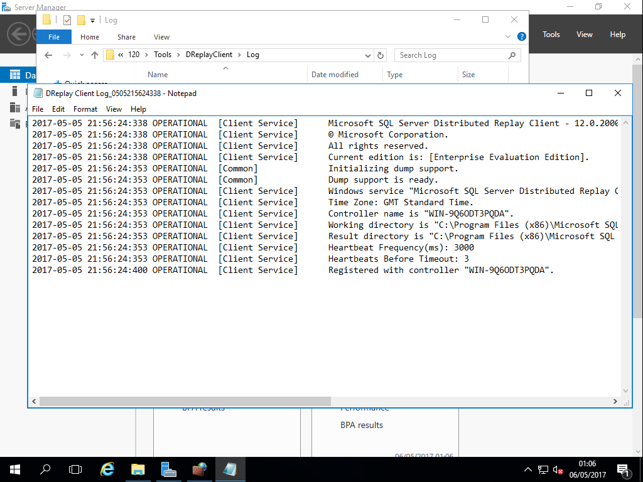Viewport: 643px width, 482px height.
Task: Open the address bar history dropdown
Action: 368,55
